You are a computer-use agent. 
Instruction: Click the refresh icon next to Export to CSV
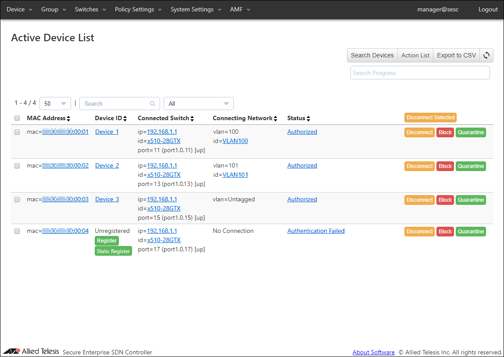(x=486, y=55)
